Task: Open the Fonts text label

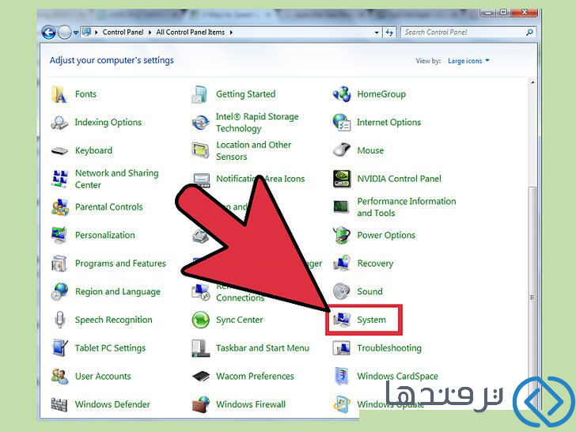Action: click(x=85, y=94)
